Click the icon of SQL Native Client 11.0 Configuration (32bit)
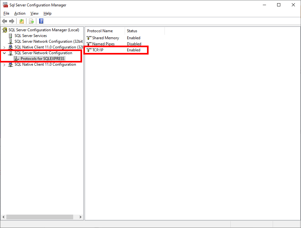This screenshot has width=301, height=228. tap(10, 47)
